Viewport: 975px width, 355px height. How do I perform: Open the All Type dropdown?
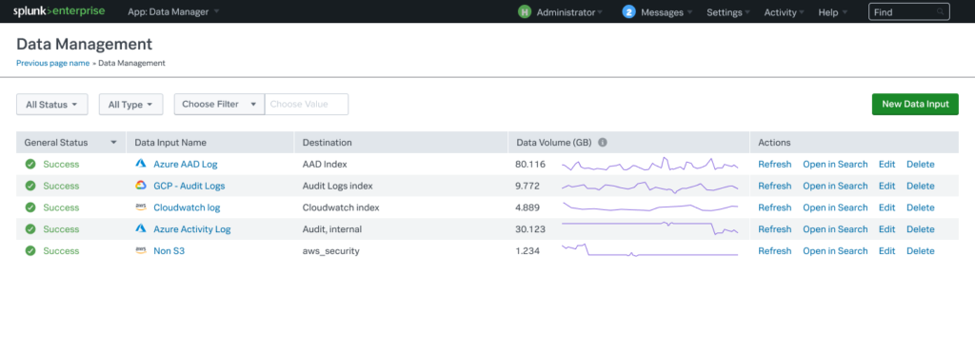point(130,105)
